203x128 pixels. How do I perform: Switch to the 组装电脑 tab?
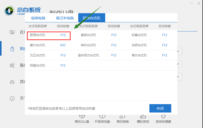(x=38, y=18)
